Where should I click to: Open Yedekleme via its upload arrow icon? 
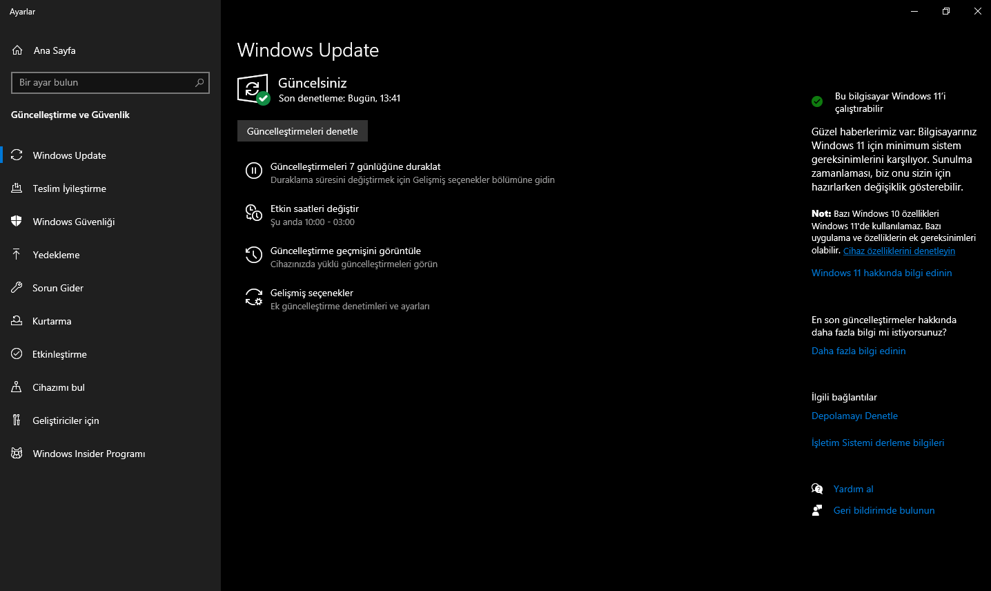[x=17, y=254]
